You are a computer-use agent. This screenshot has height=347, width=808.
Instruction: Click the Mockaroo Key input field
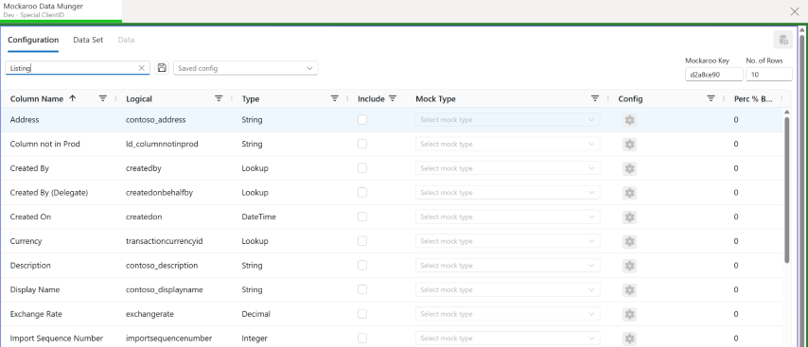(x=713, y=74)
